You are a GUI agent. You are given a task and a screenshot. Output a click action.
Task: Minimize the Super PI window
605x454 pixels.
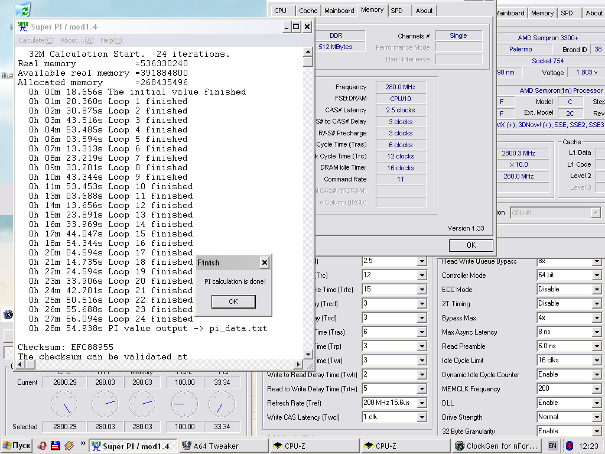[x=287, y=27]
